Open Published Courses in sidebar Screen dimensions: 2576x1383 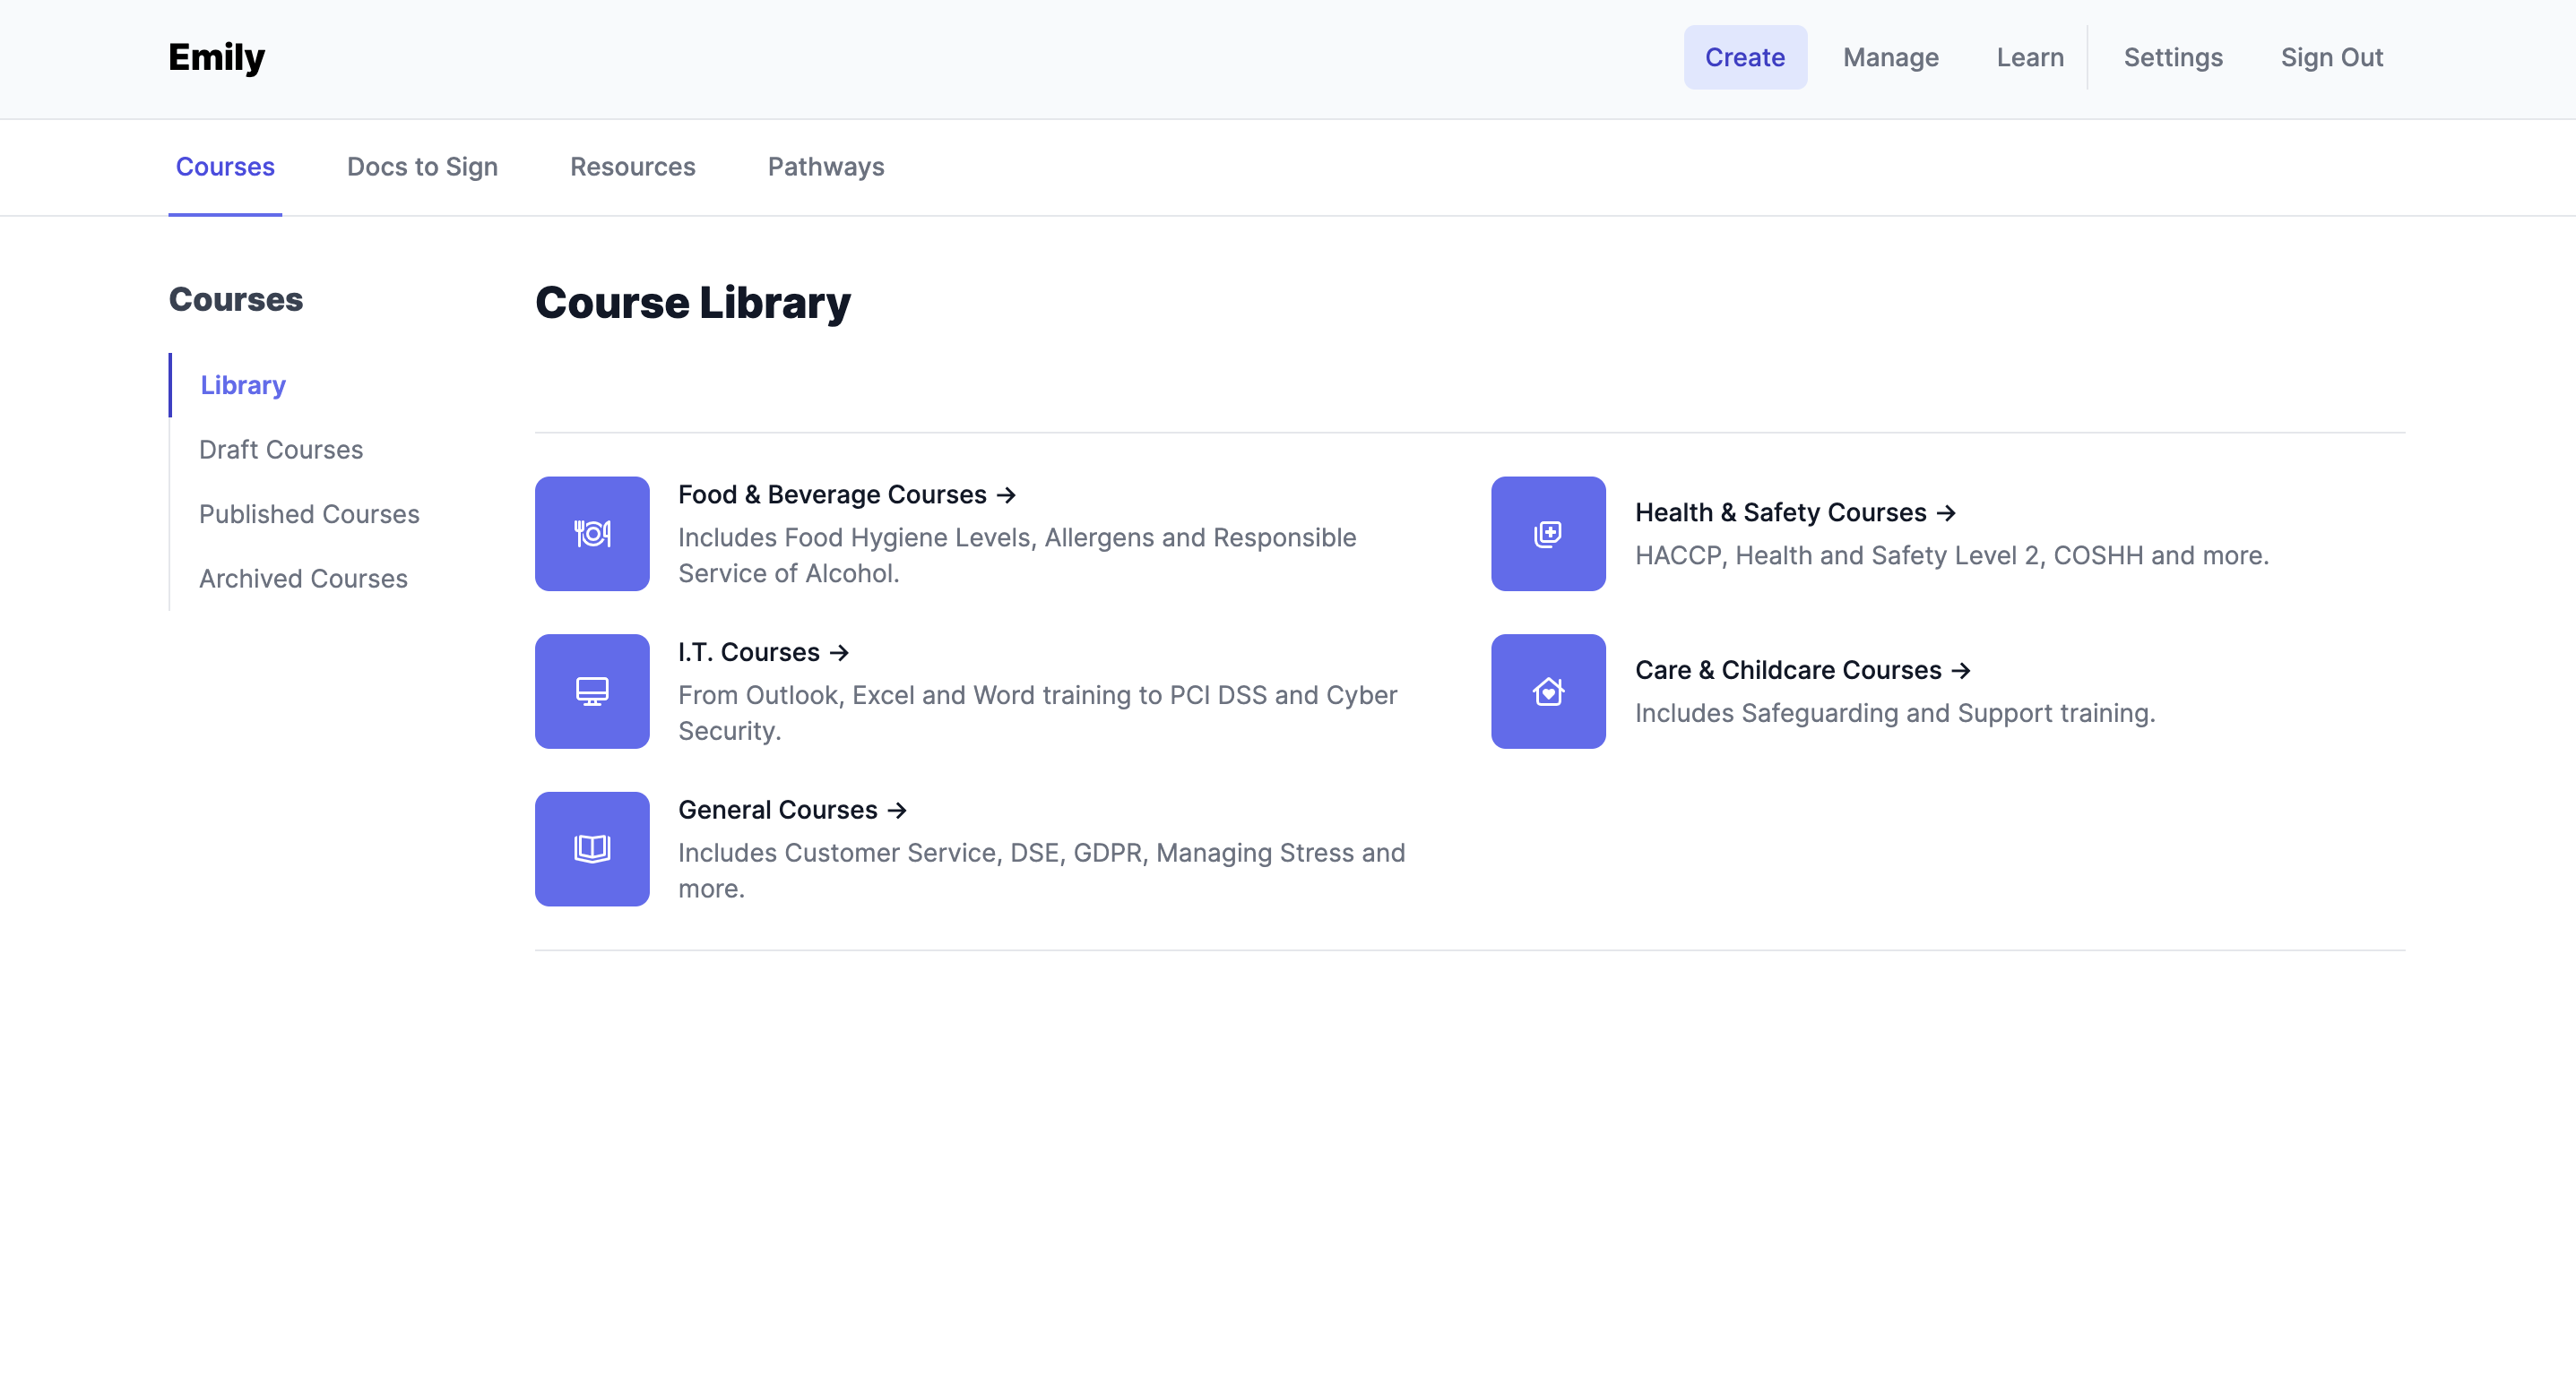coord(309,515)
